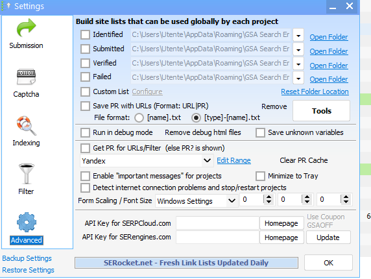Increase the first font size spinner value
The width and height of the screenshot is (371, 279).
click(x=269, y=197)
